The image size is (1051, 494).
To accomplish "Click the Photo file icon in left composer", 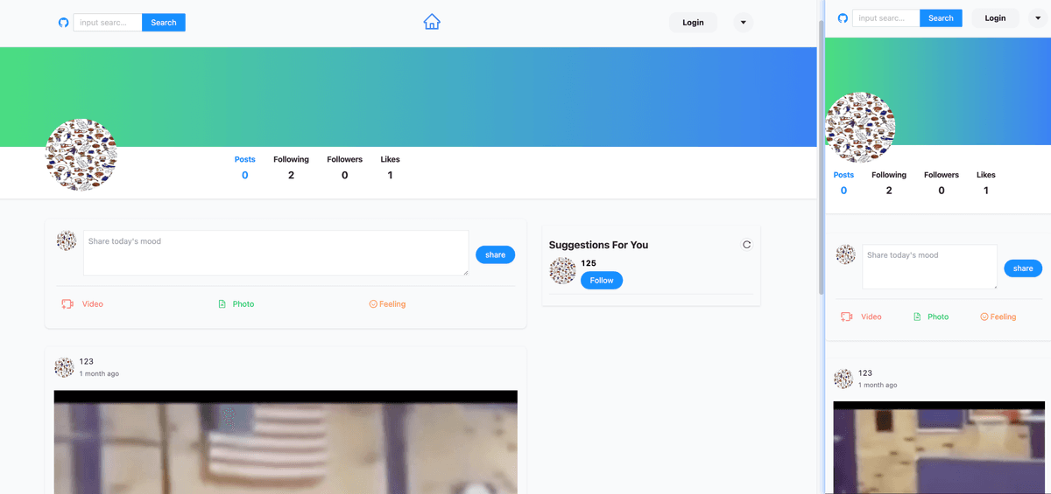I will coord(222,304).
